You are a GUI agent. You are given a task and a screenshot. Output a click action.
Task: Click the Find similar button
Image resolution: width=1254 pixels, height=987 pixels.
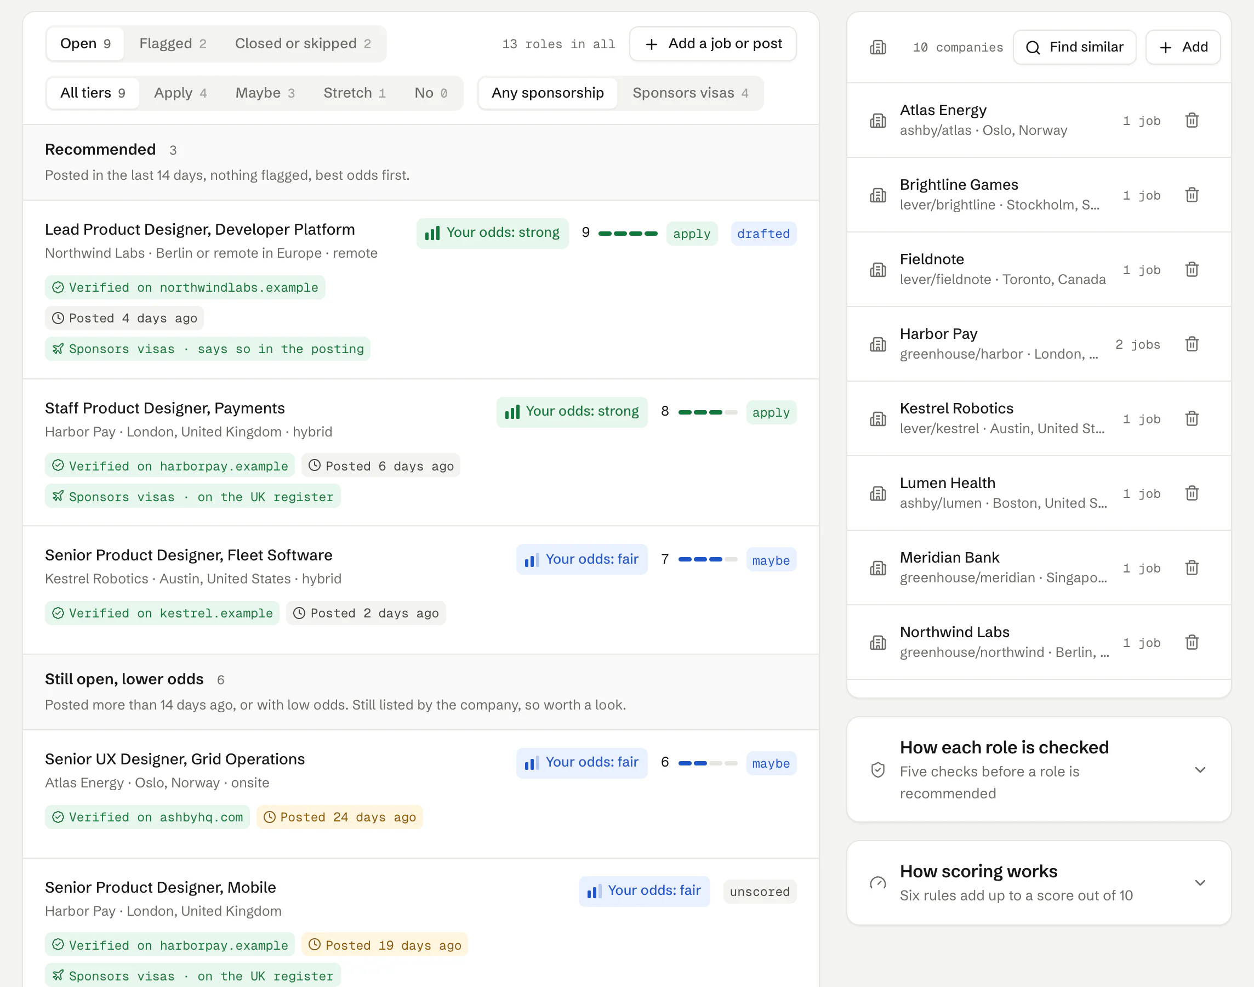pos(1074,47)
